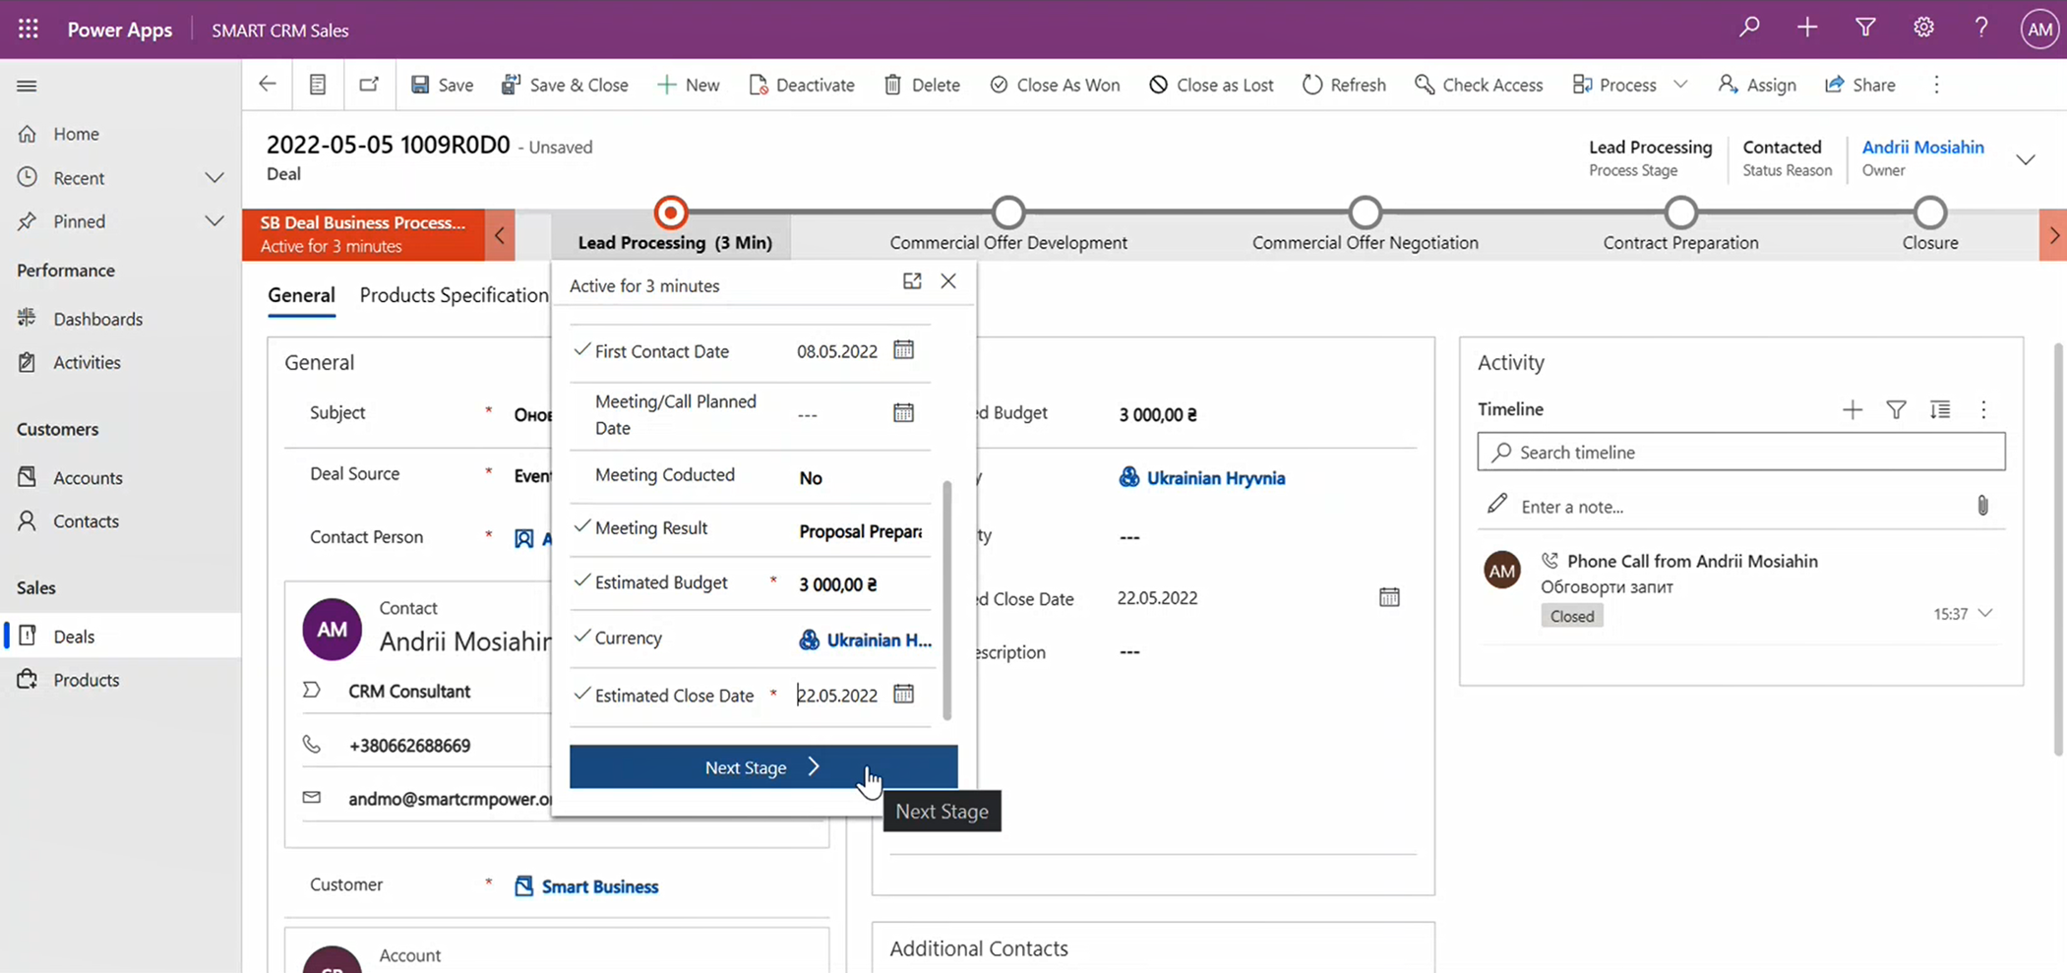
Task: Click the search magnifier in top bar
Action: point(1749,28)
